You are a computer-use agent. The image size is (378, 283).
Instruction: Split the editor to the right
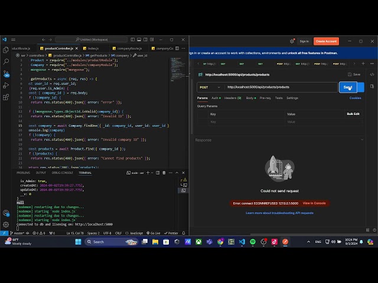coord(177,48)
